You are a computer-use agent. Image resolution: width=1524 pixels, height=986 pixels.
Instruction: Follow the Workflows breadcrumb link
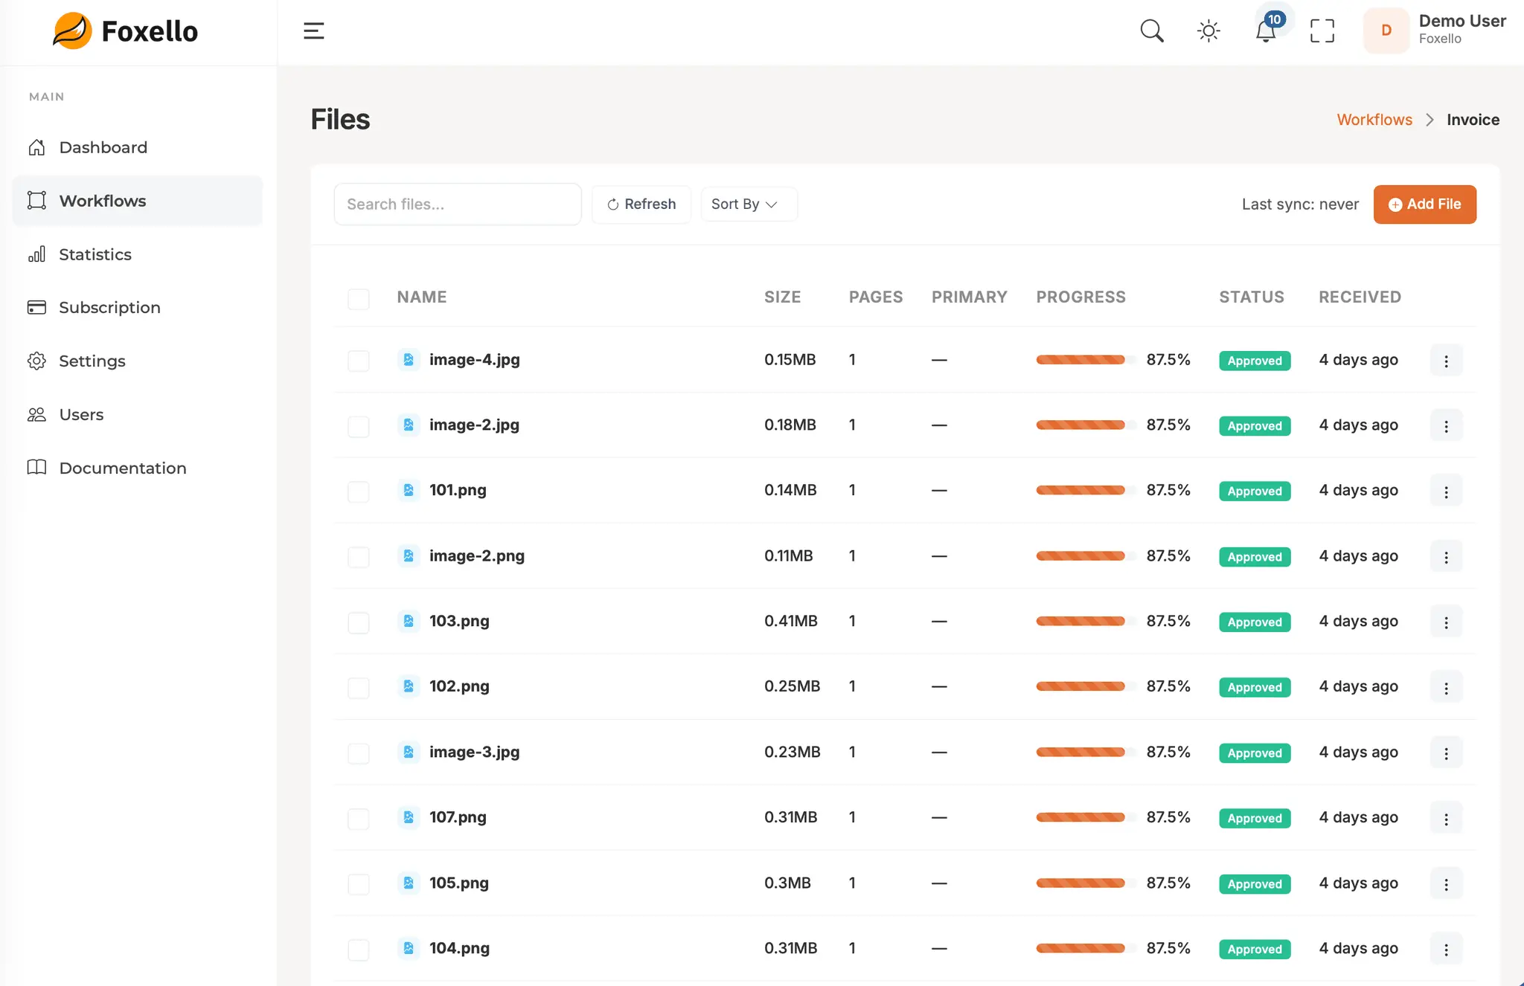pyautogui.click(x=1374, y=120)
